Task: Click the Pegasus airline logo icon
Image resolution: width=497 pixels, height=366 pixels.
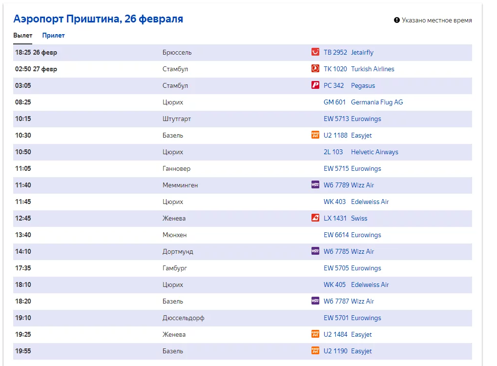Action: click(315, 85)
